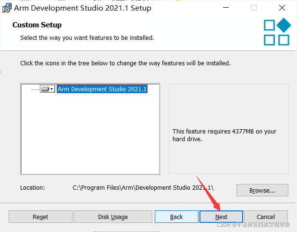The height and width of the screenshot is (232, 297).
Task: Open Disk Usage
Action: coord(113,217)
